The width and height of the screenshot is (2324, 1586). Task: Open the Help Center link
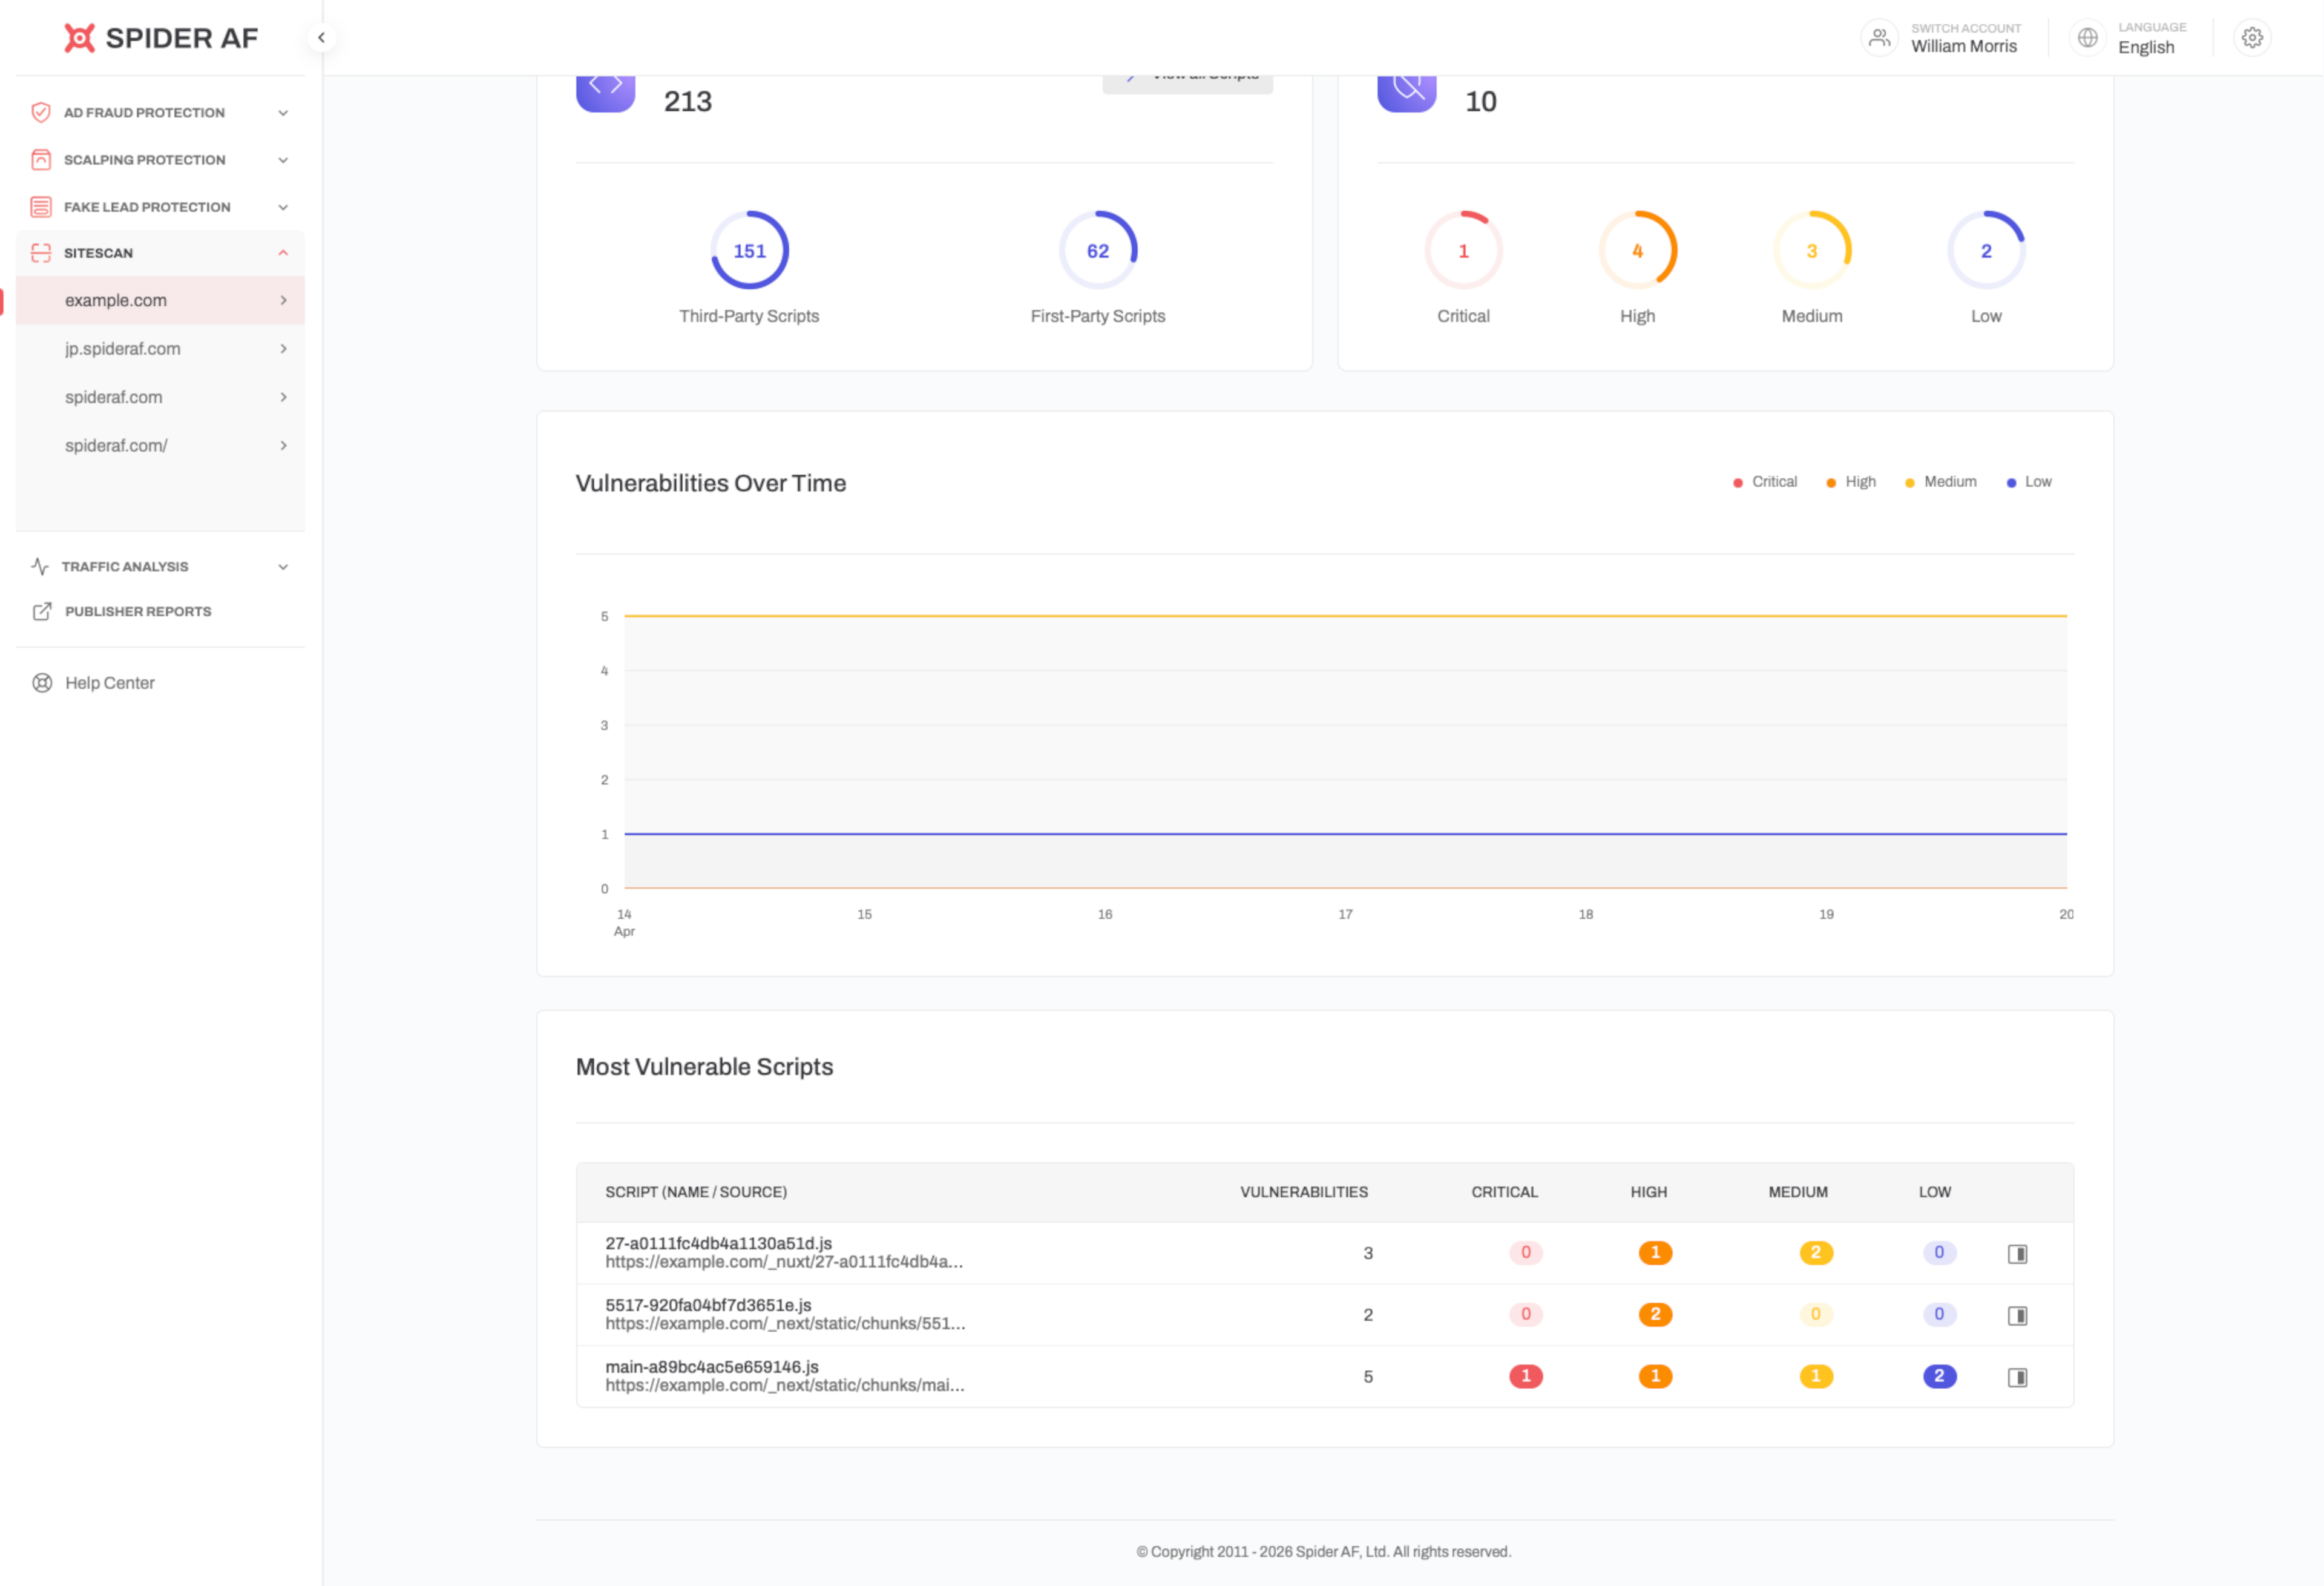[110, 683]
